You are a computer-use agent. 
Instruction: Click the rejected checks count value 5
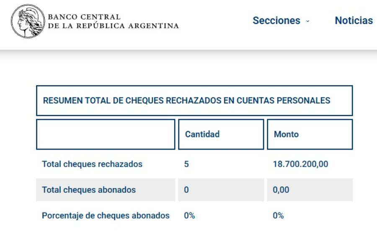pos(186,164)
